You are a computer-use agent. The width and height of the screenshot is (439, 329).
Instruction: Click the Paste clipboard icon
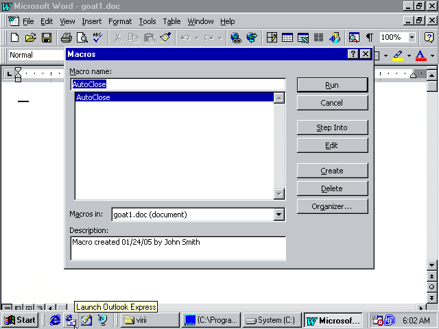tap(150, 37)
